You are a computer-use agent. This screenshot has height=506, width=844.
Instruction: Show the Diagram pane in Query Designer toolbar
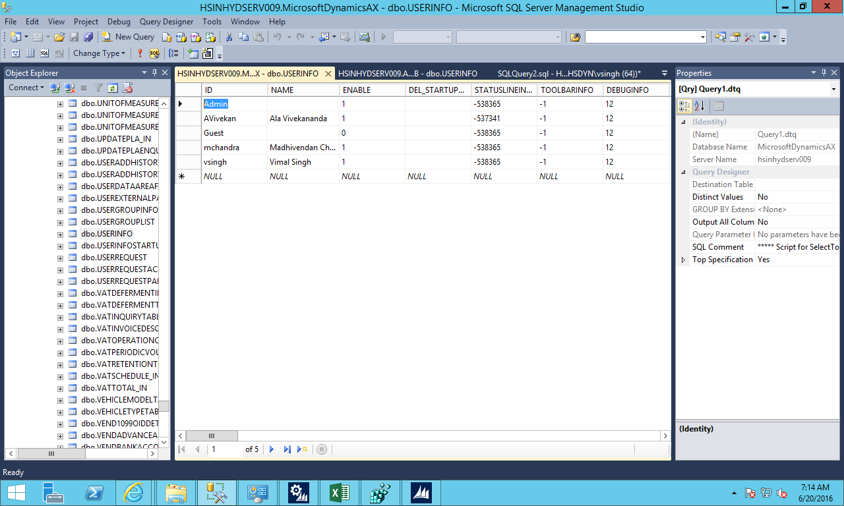[15, 53]
